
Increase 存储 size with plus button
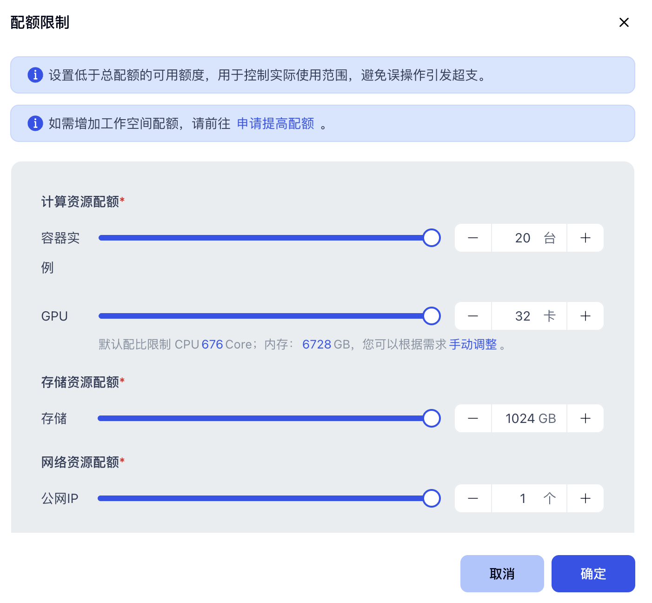(585, 418)
